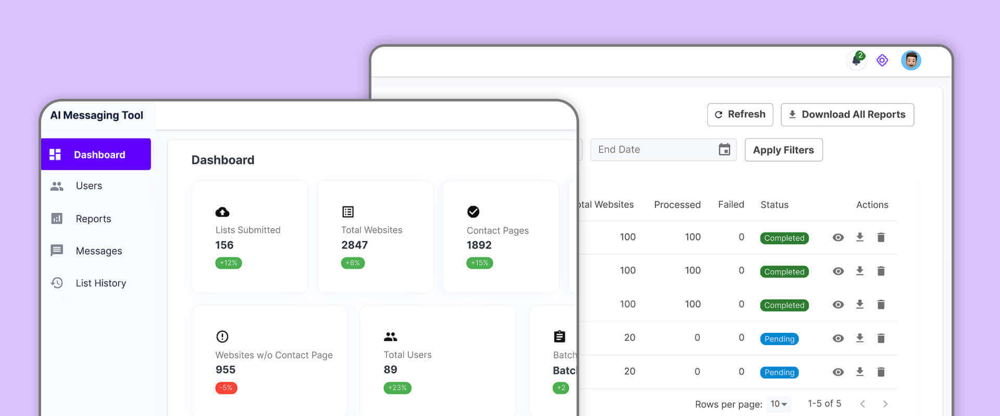Image resolution: width=1000 pixels, height=416 pixels.
Task: View the first Pending row via eye icon
Action: [x=838, y=339]
